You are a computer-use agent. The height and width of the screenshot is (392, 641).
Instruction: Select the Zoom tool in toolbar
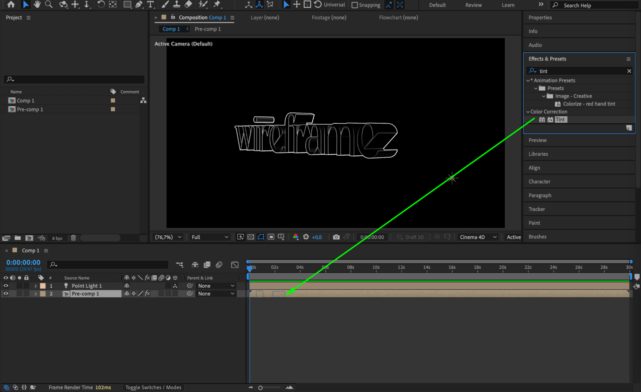tap(49, 4)
